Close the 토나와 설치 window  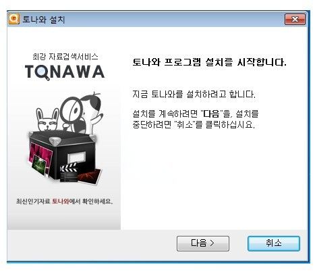(x=295, y=19)
